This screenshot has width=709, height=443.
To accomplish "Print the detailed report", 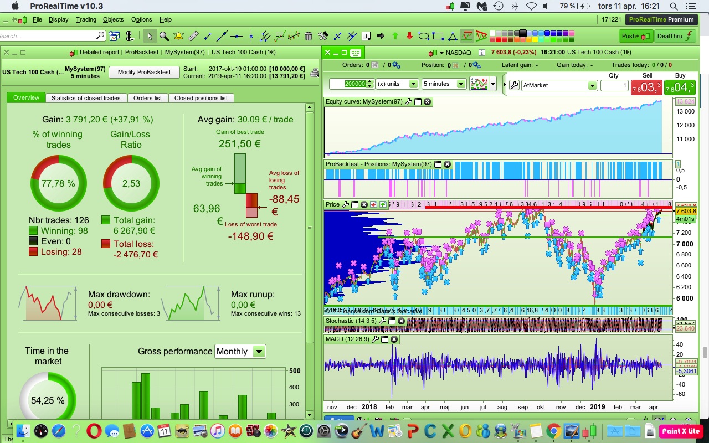I will point(315,73).
